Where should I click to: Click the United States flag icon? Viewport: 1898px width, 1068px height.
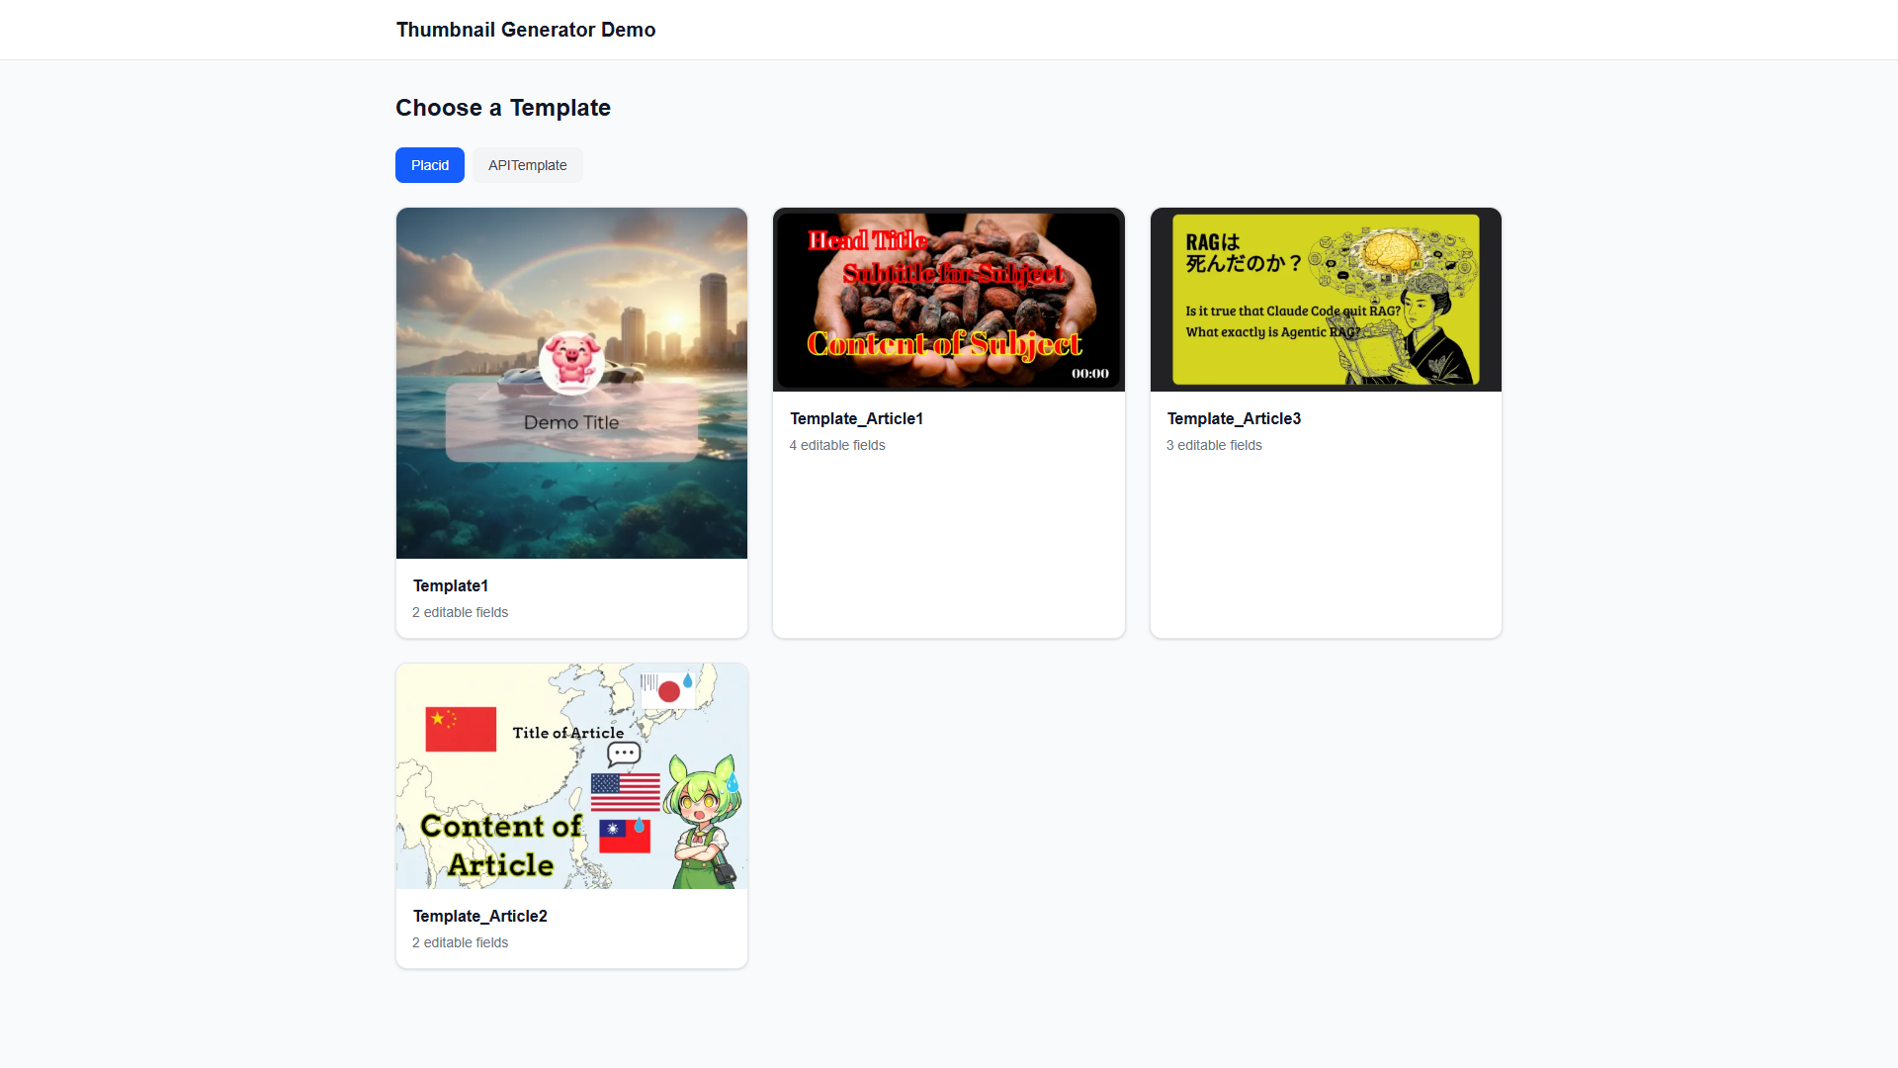click(x=625, y=792)
